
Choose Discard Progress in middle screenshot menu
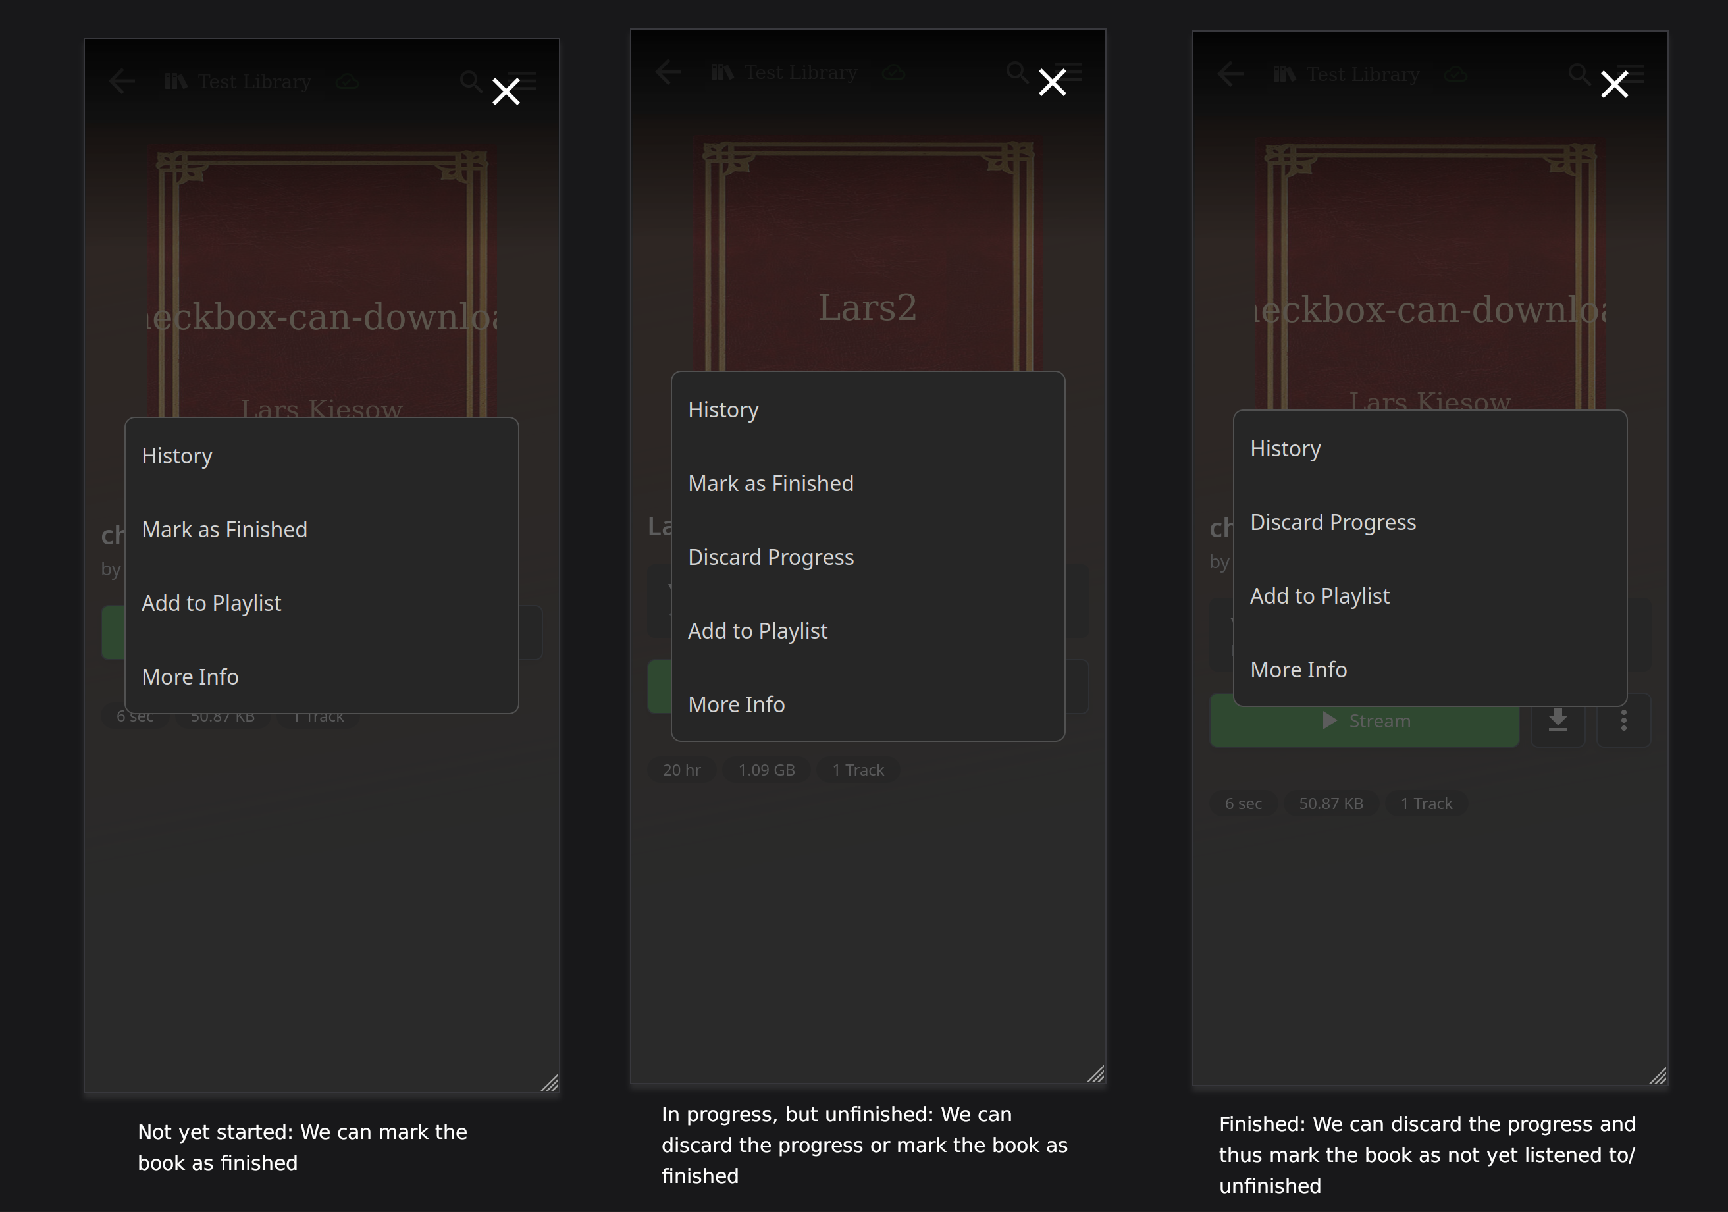click(x=868, y=558)
